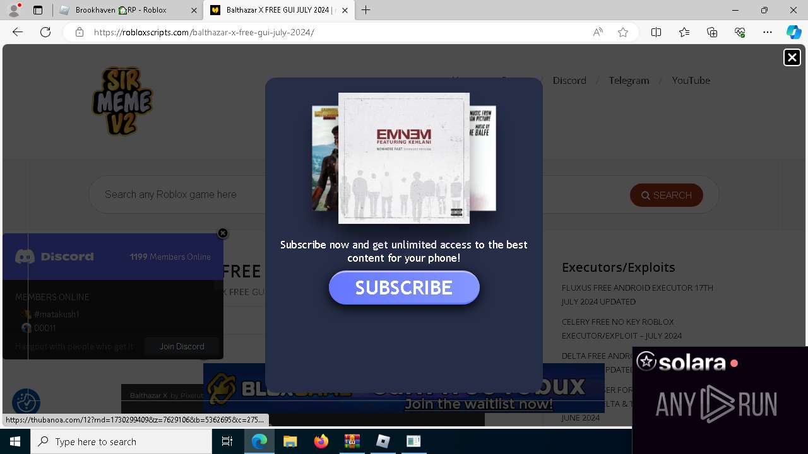This screenshot has height=454, width=808.
Task: View site information lock icon
Action: tap(80, 32)
